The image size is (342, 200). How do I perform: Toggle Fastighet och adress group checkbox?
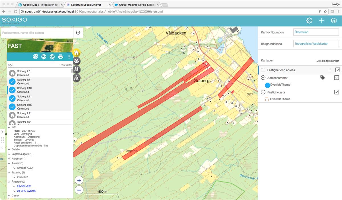tap(337, 70)
